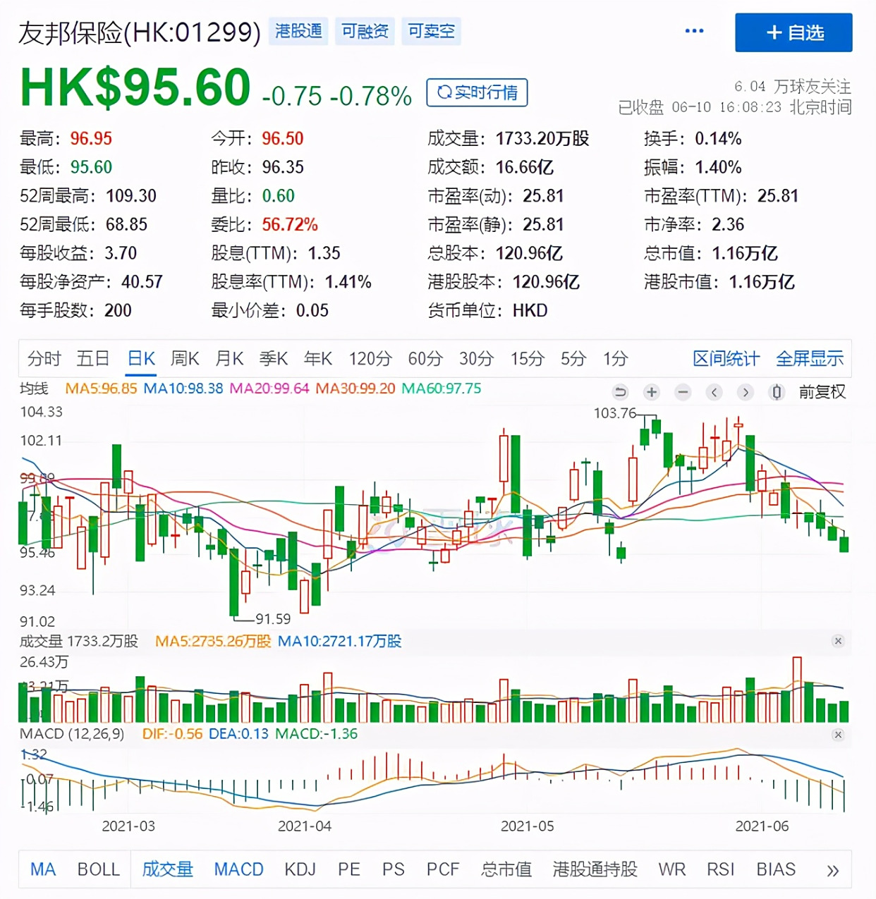Switch to the 30分 interval tab

pyautogui.click(x=476, y=359)
